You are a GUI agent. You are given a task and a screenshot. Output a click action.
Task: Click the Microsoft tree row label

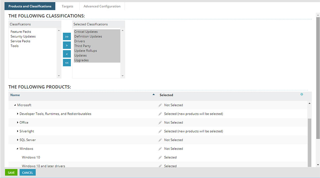[x=24, y=105]
